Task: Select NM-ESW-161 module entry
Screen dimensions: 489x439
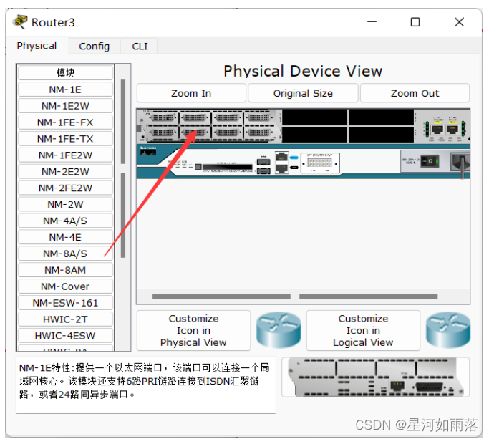Action: pyautogui.click(x=65, y=303)
